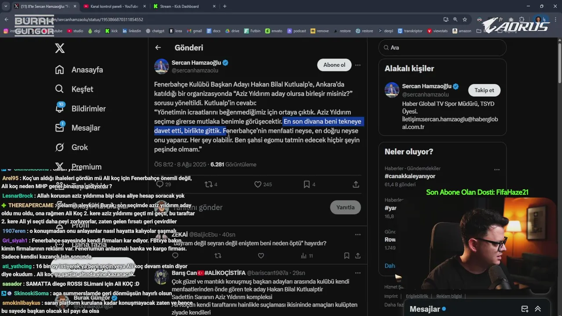Image resolution: width=562 pixels, height=316 pixels.
Task: Open a new browser tab
Action: click(225, 6)
